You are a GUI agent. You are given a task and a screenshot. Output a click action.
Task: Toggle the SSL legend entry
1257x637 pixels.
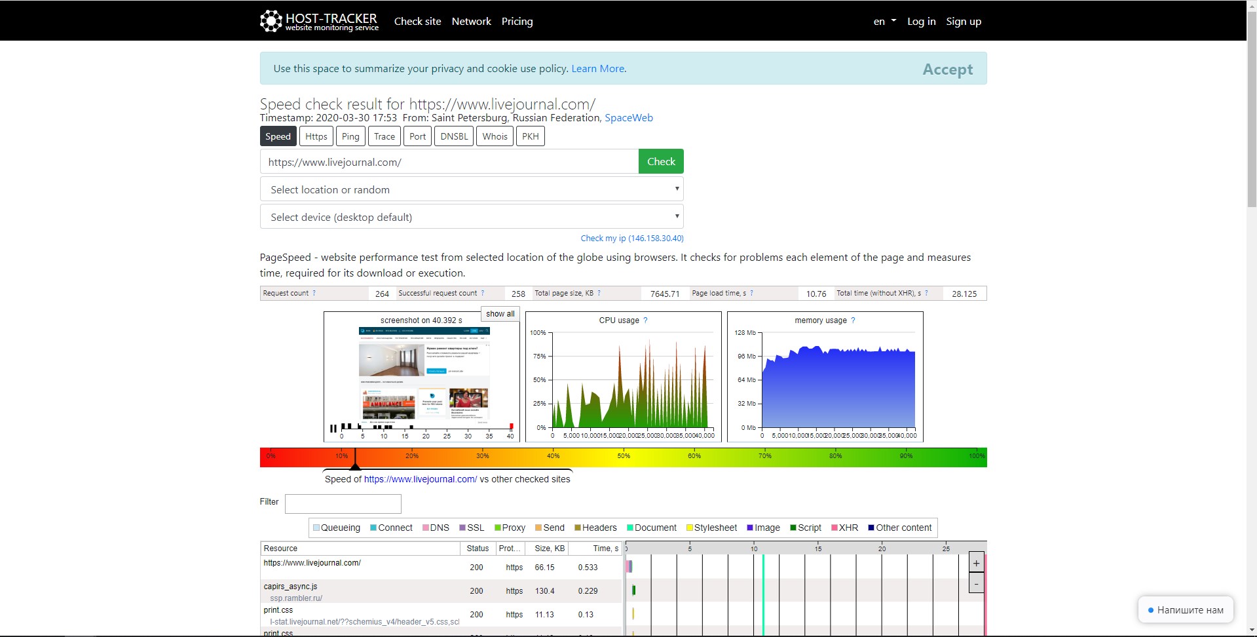tap(472, 528)
